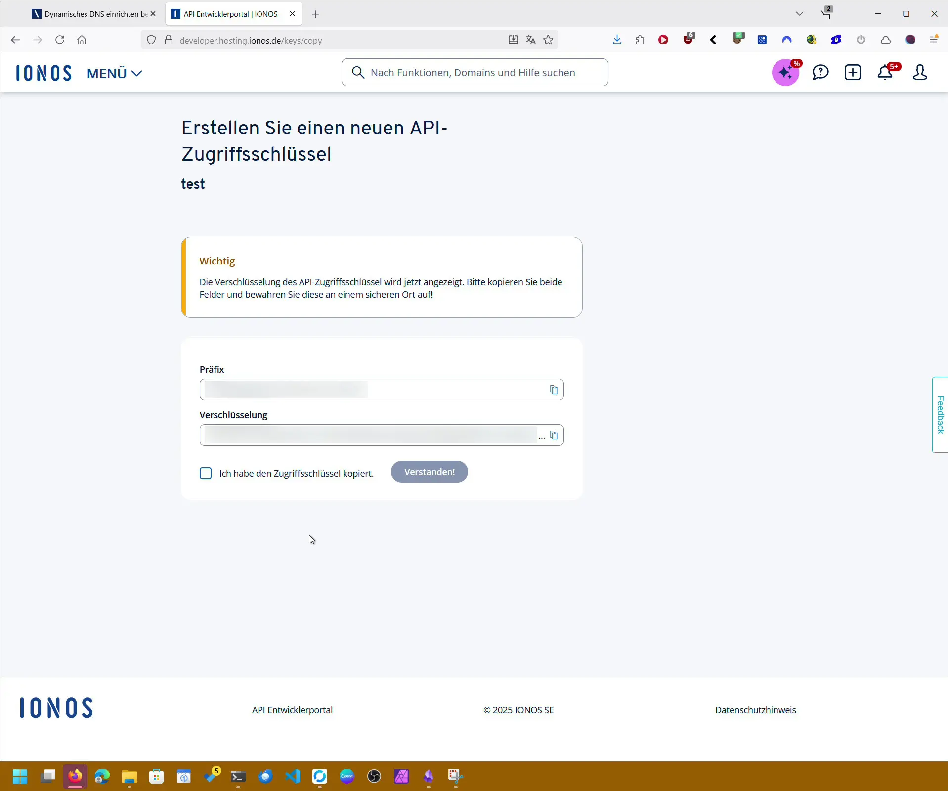Open the IONOS notifications bell

(885, 73)
